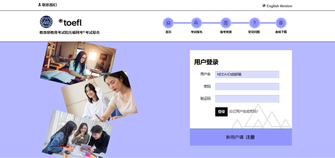Image resolution: width=335 pixels, height=158 pixels.
Task: Click the black 登录 login button
Action: [x=221, y=112]
